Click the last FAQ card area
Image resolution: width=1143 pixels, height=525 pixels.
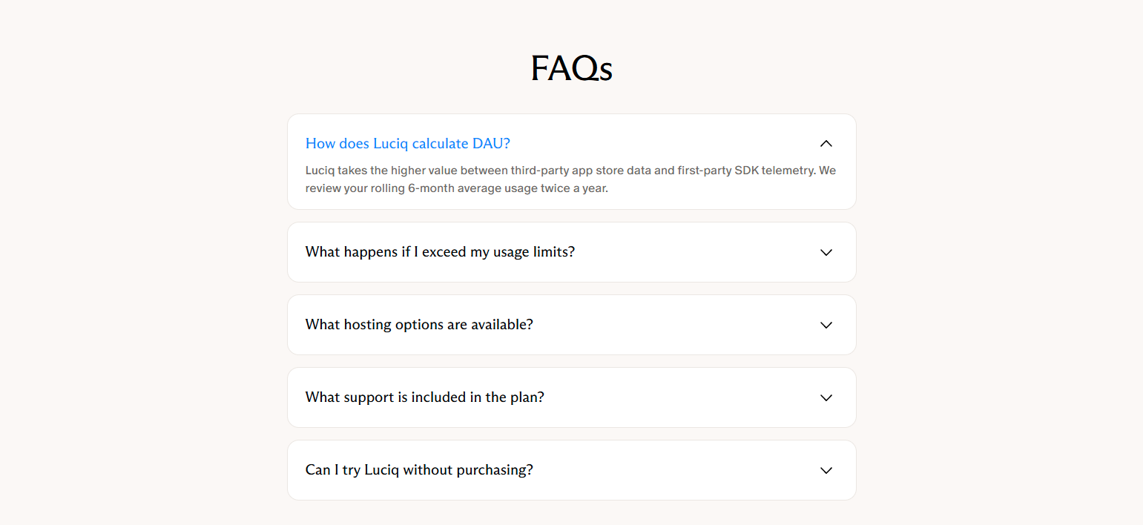pyautogui.click(x=571, y=470)
